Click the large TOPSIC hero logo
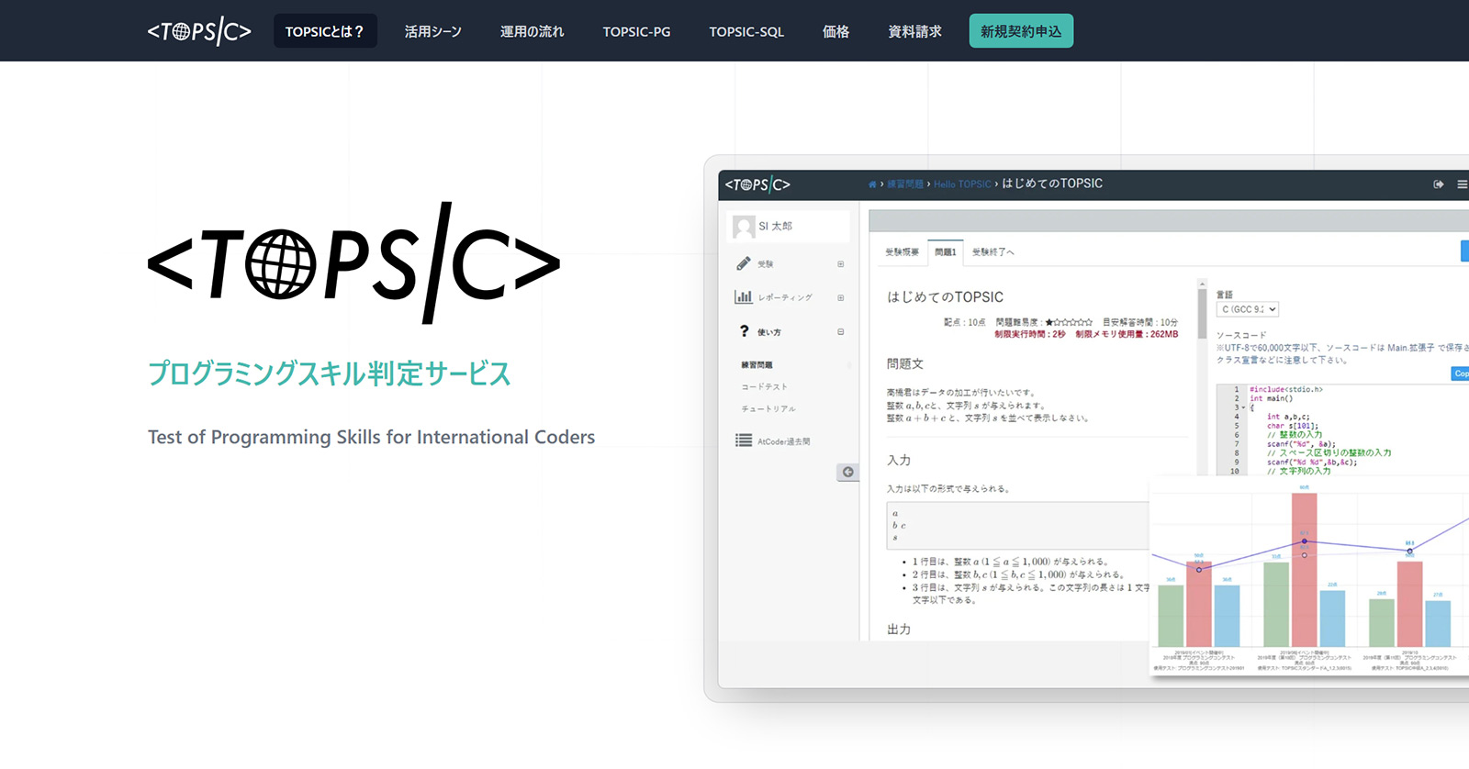This screenshot has width=1469, height=769. point(354,263)
